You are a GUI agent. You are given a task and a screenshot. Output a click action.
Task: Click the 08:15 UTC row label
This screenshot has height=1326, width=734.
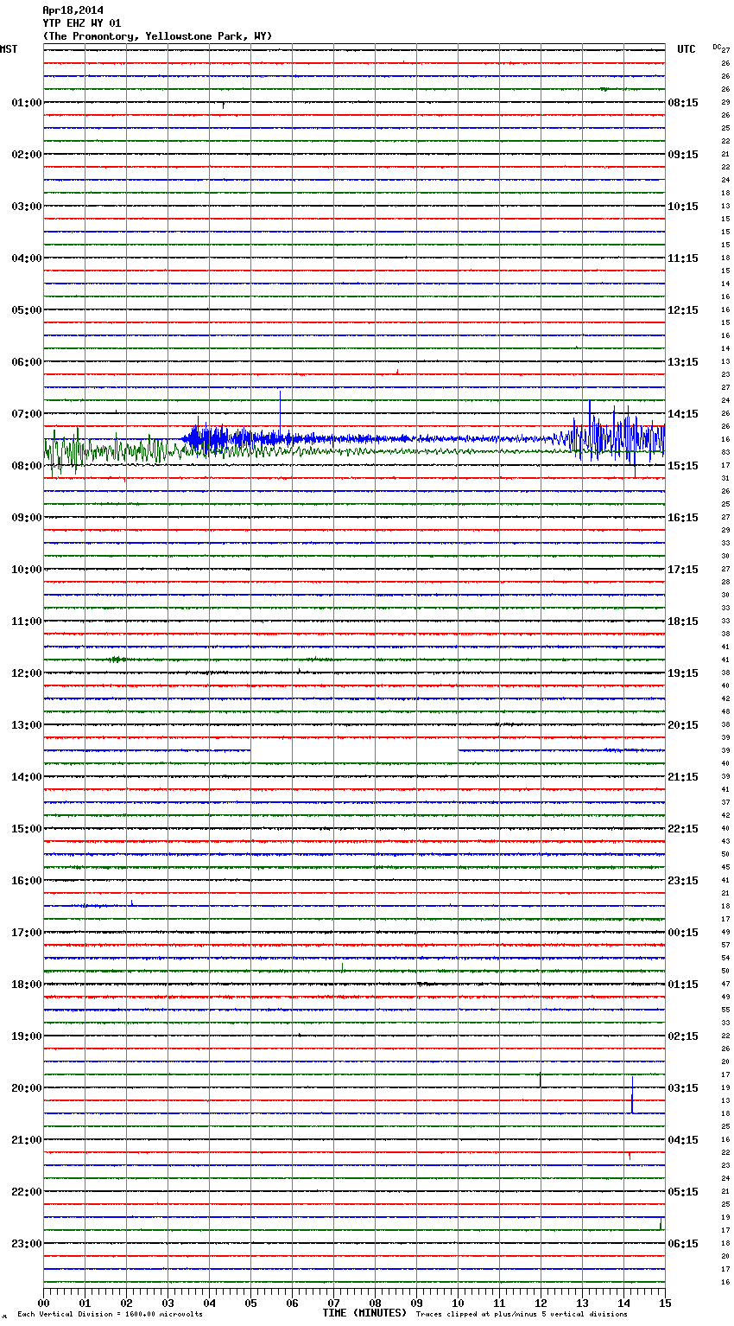(682, 103)
